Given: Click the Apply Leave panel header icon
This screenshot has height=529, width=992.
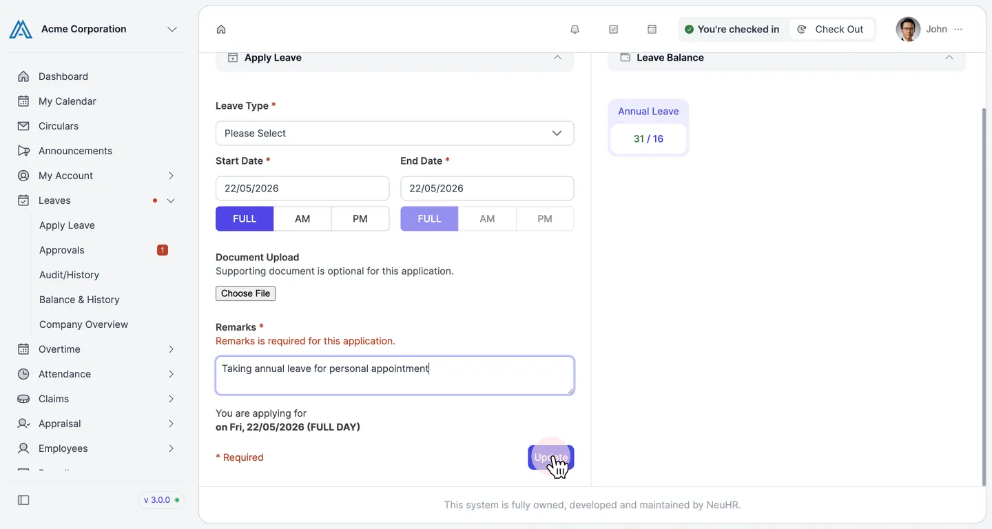Looking at the screenshot, I should (x=233, y=58).
